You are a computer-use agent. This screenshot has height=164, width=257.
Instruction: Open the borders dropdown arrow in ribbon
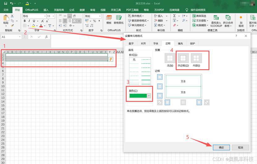pyautogui.click(x=28, y=26)
